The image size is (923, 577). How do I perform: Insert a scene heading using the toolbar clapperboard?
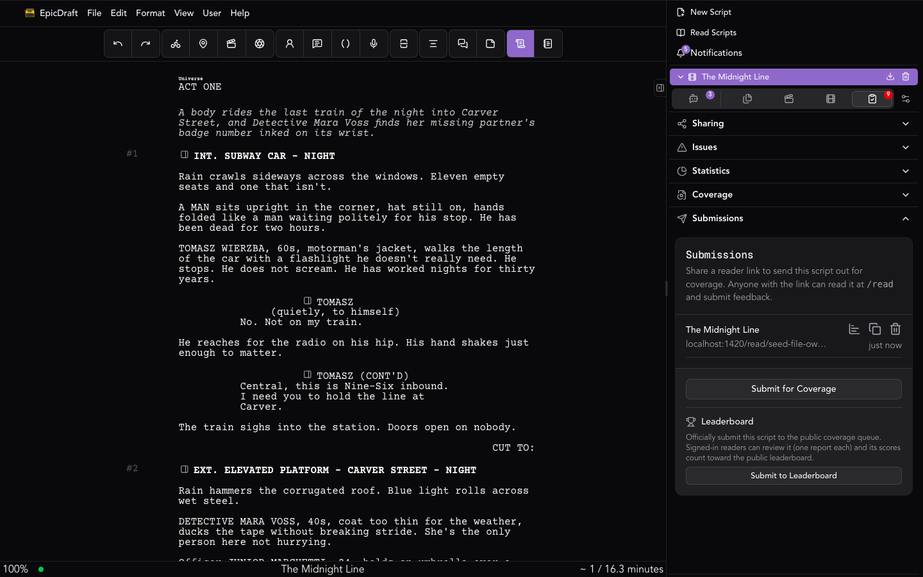pyautogui.click(x=231, y=44)
